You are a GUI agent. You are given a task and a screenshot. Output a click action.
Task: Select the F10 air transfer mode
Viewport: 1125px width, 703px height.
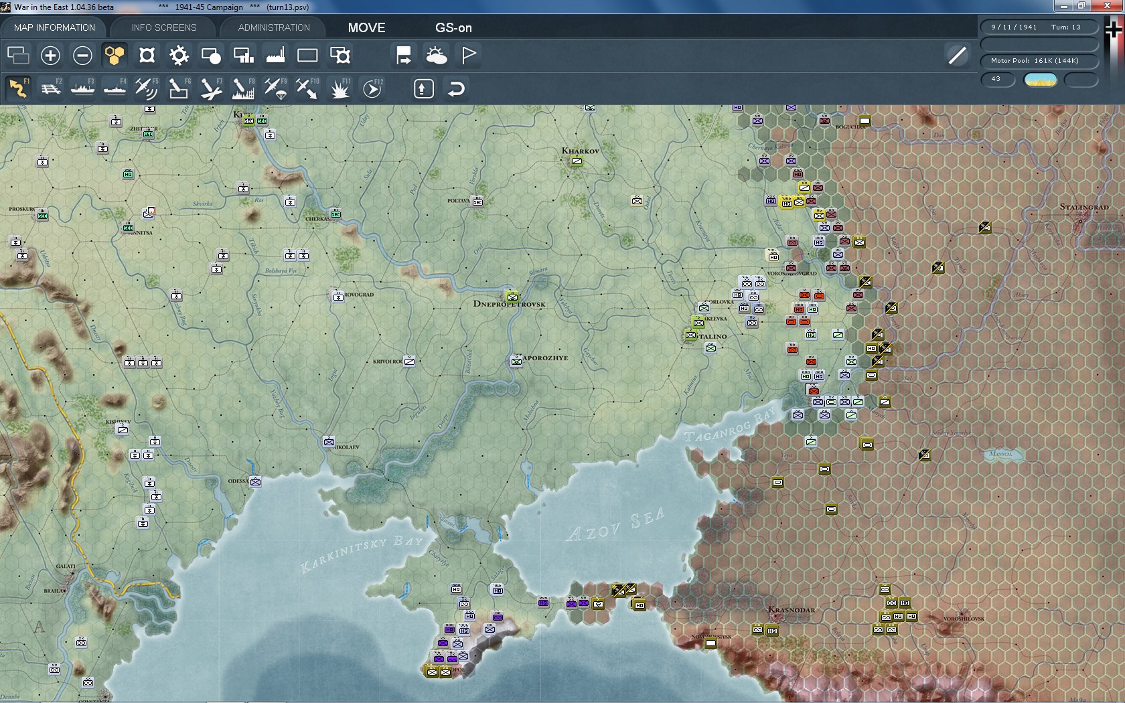(x=307, y=88)
